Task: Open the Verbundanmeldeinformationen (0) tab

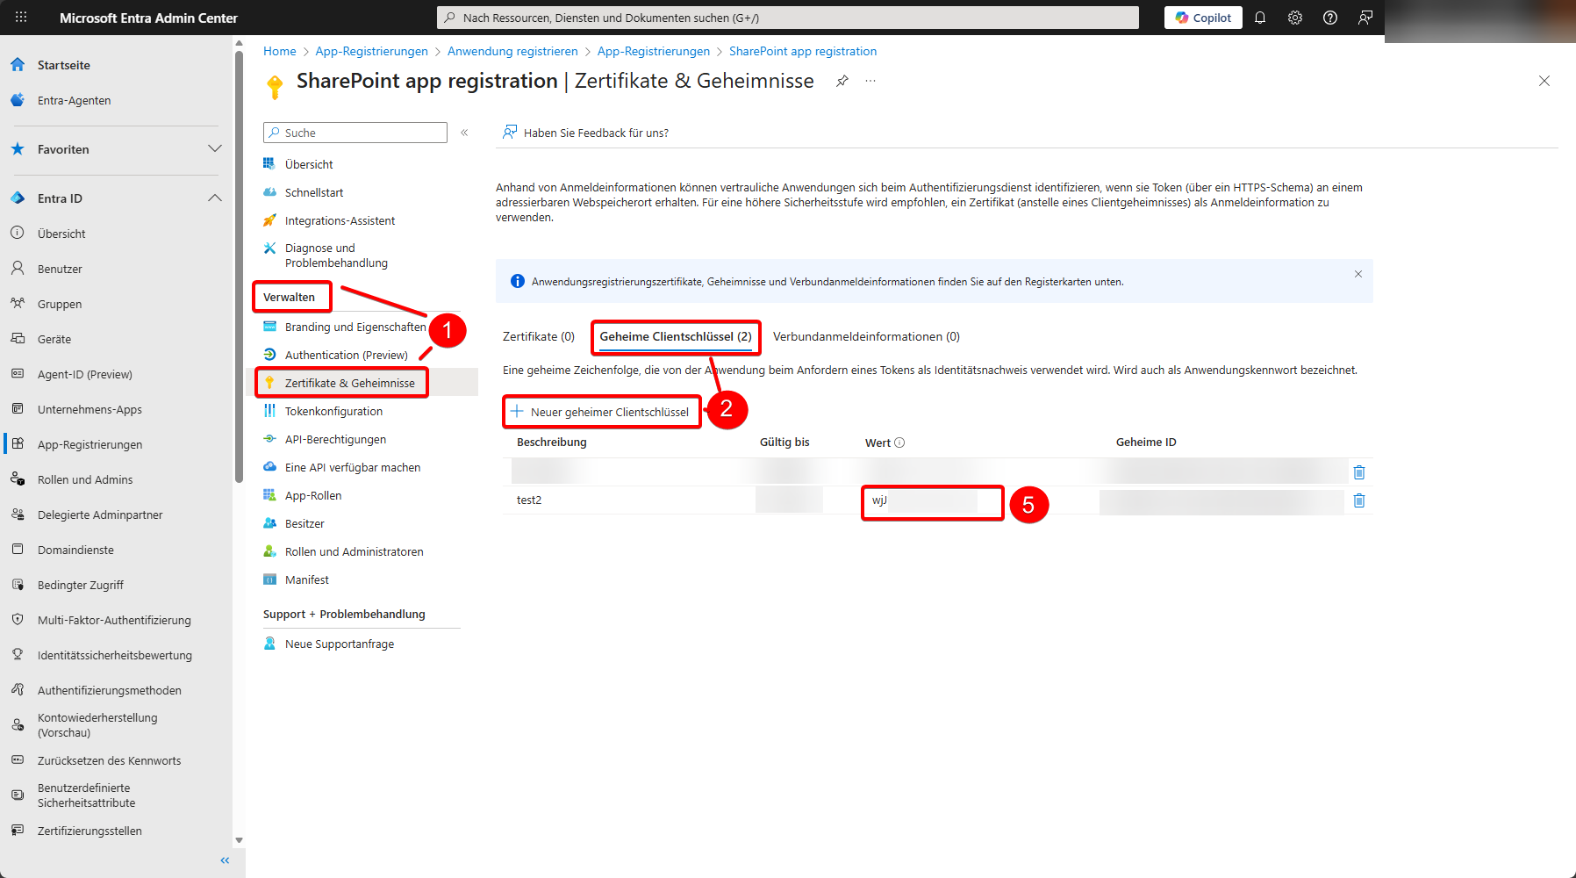Action: 866,336
